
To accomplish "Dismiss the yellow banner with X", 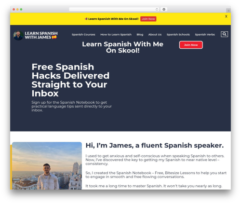I will pyautogui.click(x=226, y=16).
